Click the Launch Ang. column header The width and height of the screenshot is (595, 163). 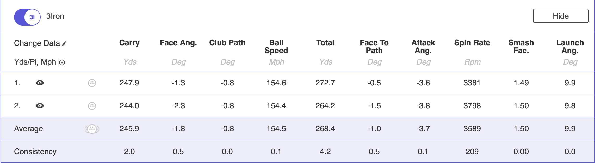(x=570, y=46)
